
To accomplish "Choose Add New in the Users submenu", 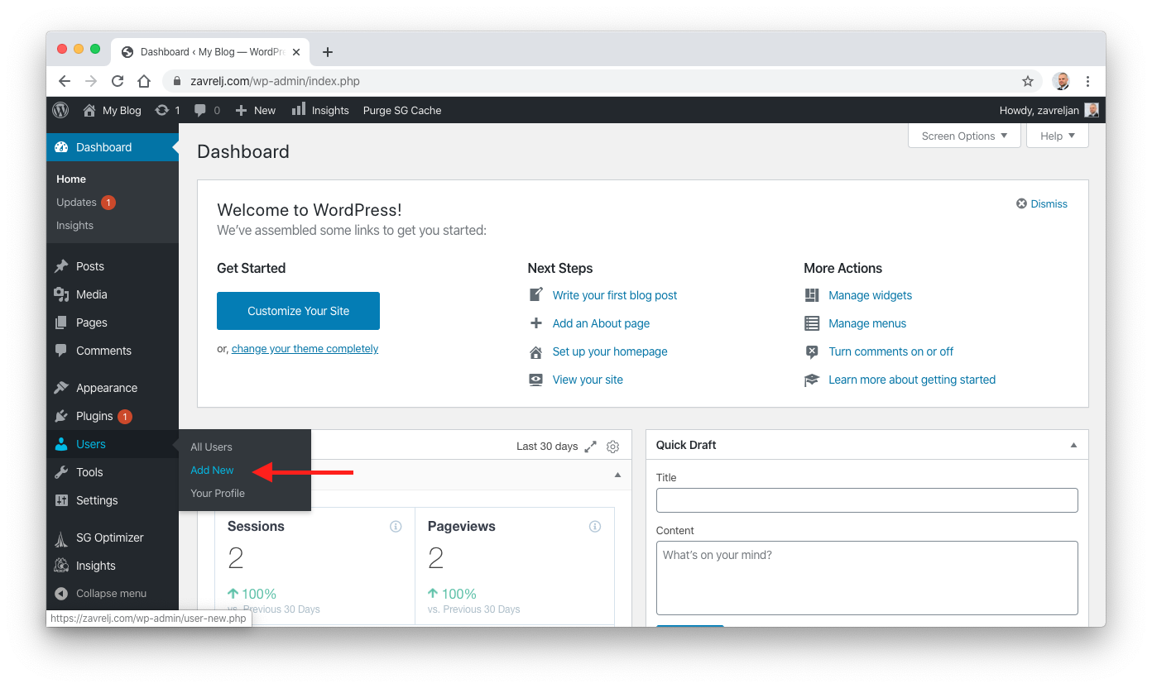I will pos(212,470).
